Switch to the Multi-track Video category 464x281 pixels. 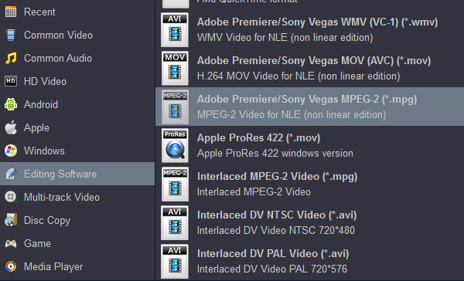[77, 197]
